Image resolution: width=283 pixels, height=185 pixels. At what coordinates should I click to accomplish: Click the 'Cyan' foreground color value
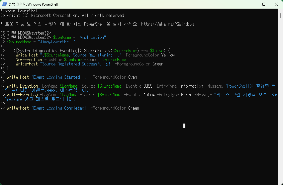132,77
